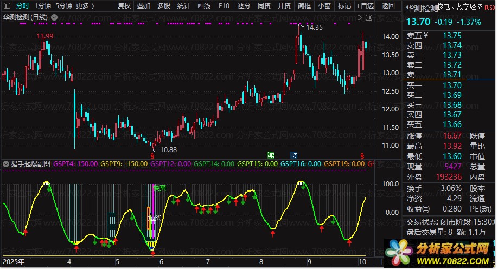Click the red $ marker below the 10.88 low
The width and height of the screenshot is (498, 270).
click(152, 156)
